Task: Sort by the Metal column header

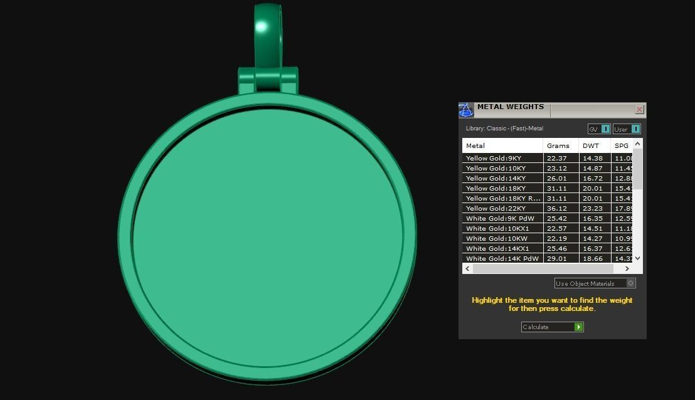Action: tap(502, 145)
